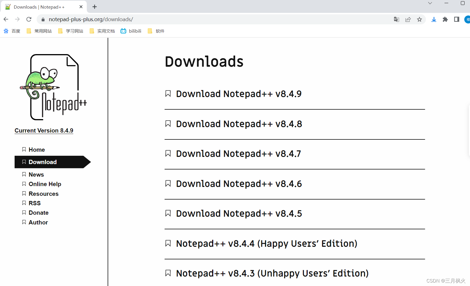
Task: Click bookmark icon beside v8.4.8 entry
Action: 168,124
